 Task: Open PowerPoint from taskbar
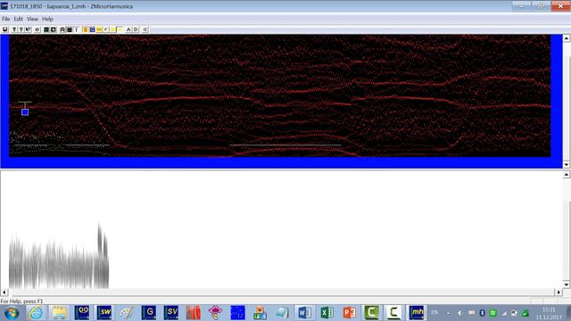point(349,313)
